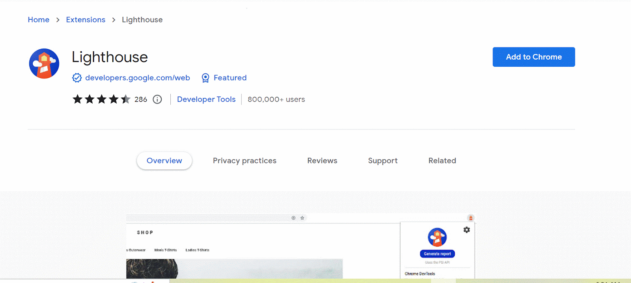The width and height of the screenshot is (631, 283).
Task: Click the gear icon in preview screenshot
Action: click(x=467, y=230)
